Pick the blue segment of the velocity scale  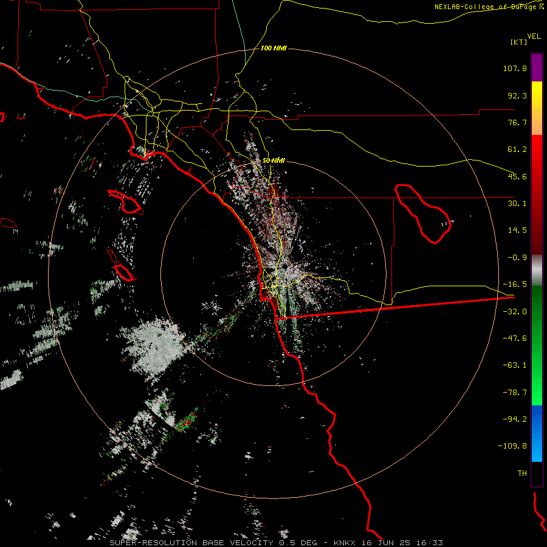[x=537, y=433]
